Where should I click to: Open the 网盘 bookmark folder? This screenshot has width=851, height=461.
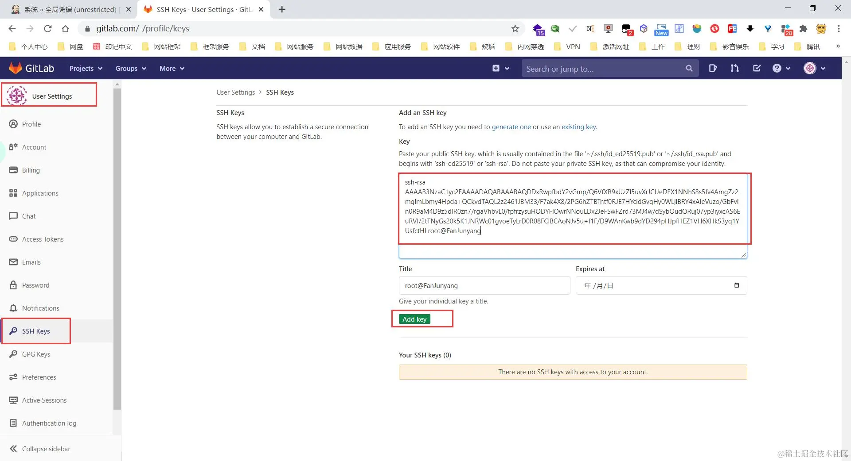70,46
